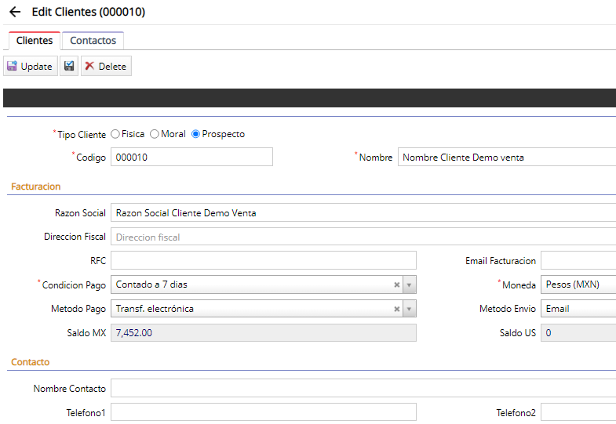Image resolution: width=616 pixels, height=424 pixels.
Task: Open the Metodo Pago dropdown arrow
Action: tap(410, 309)
